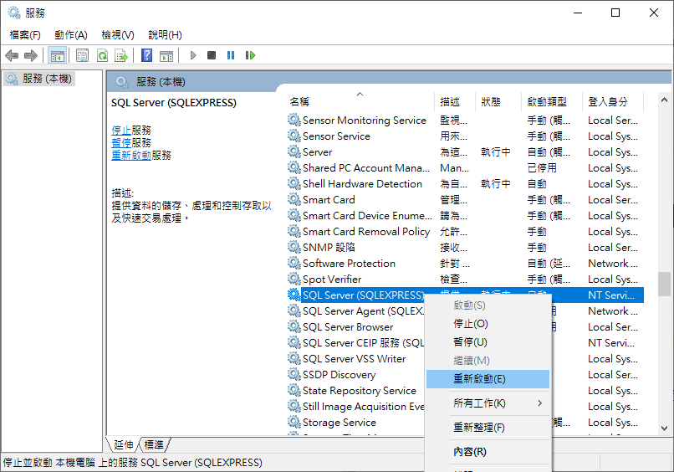
Task: Click the Refresh toolbar icon
Action: (x=102, y=55)
